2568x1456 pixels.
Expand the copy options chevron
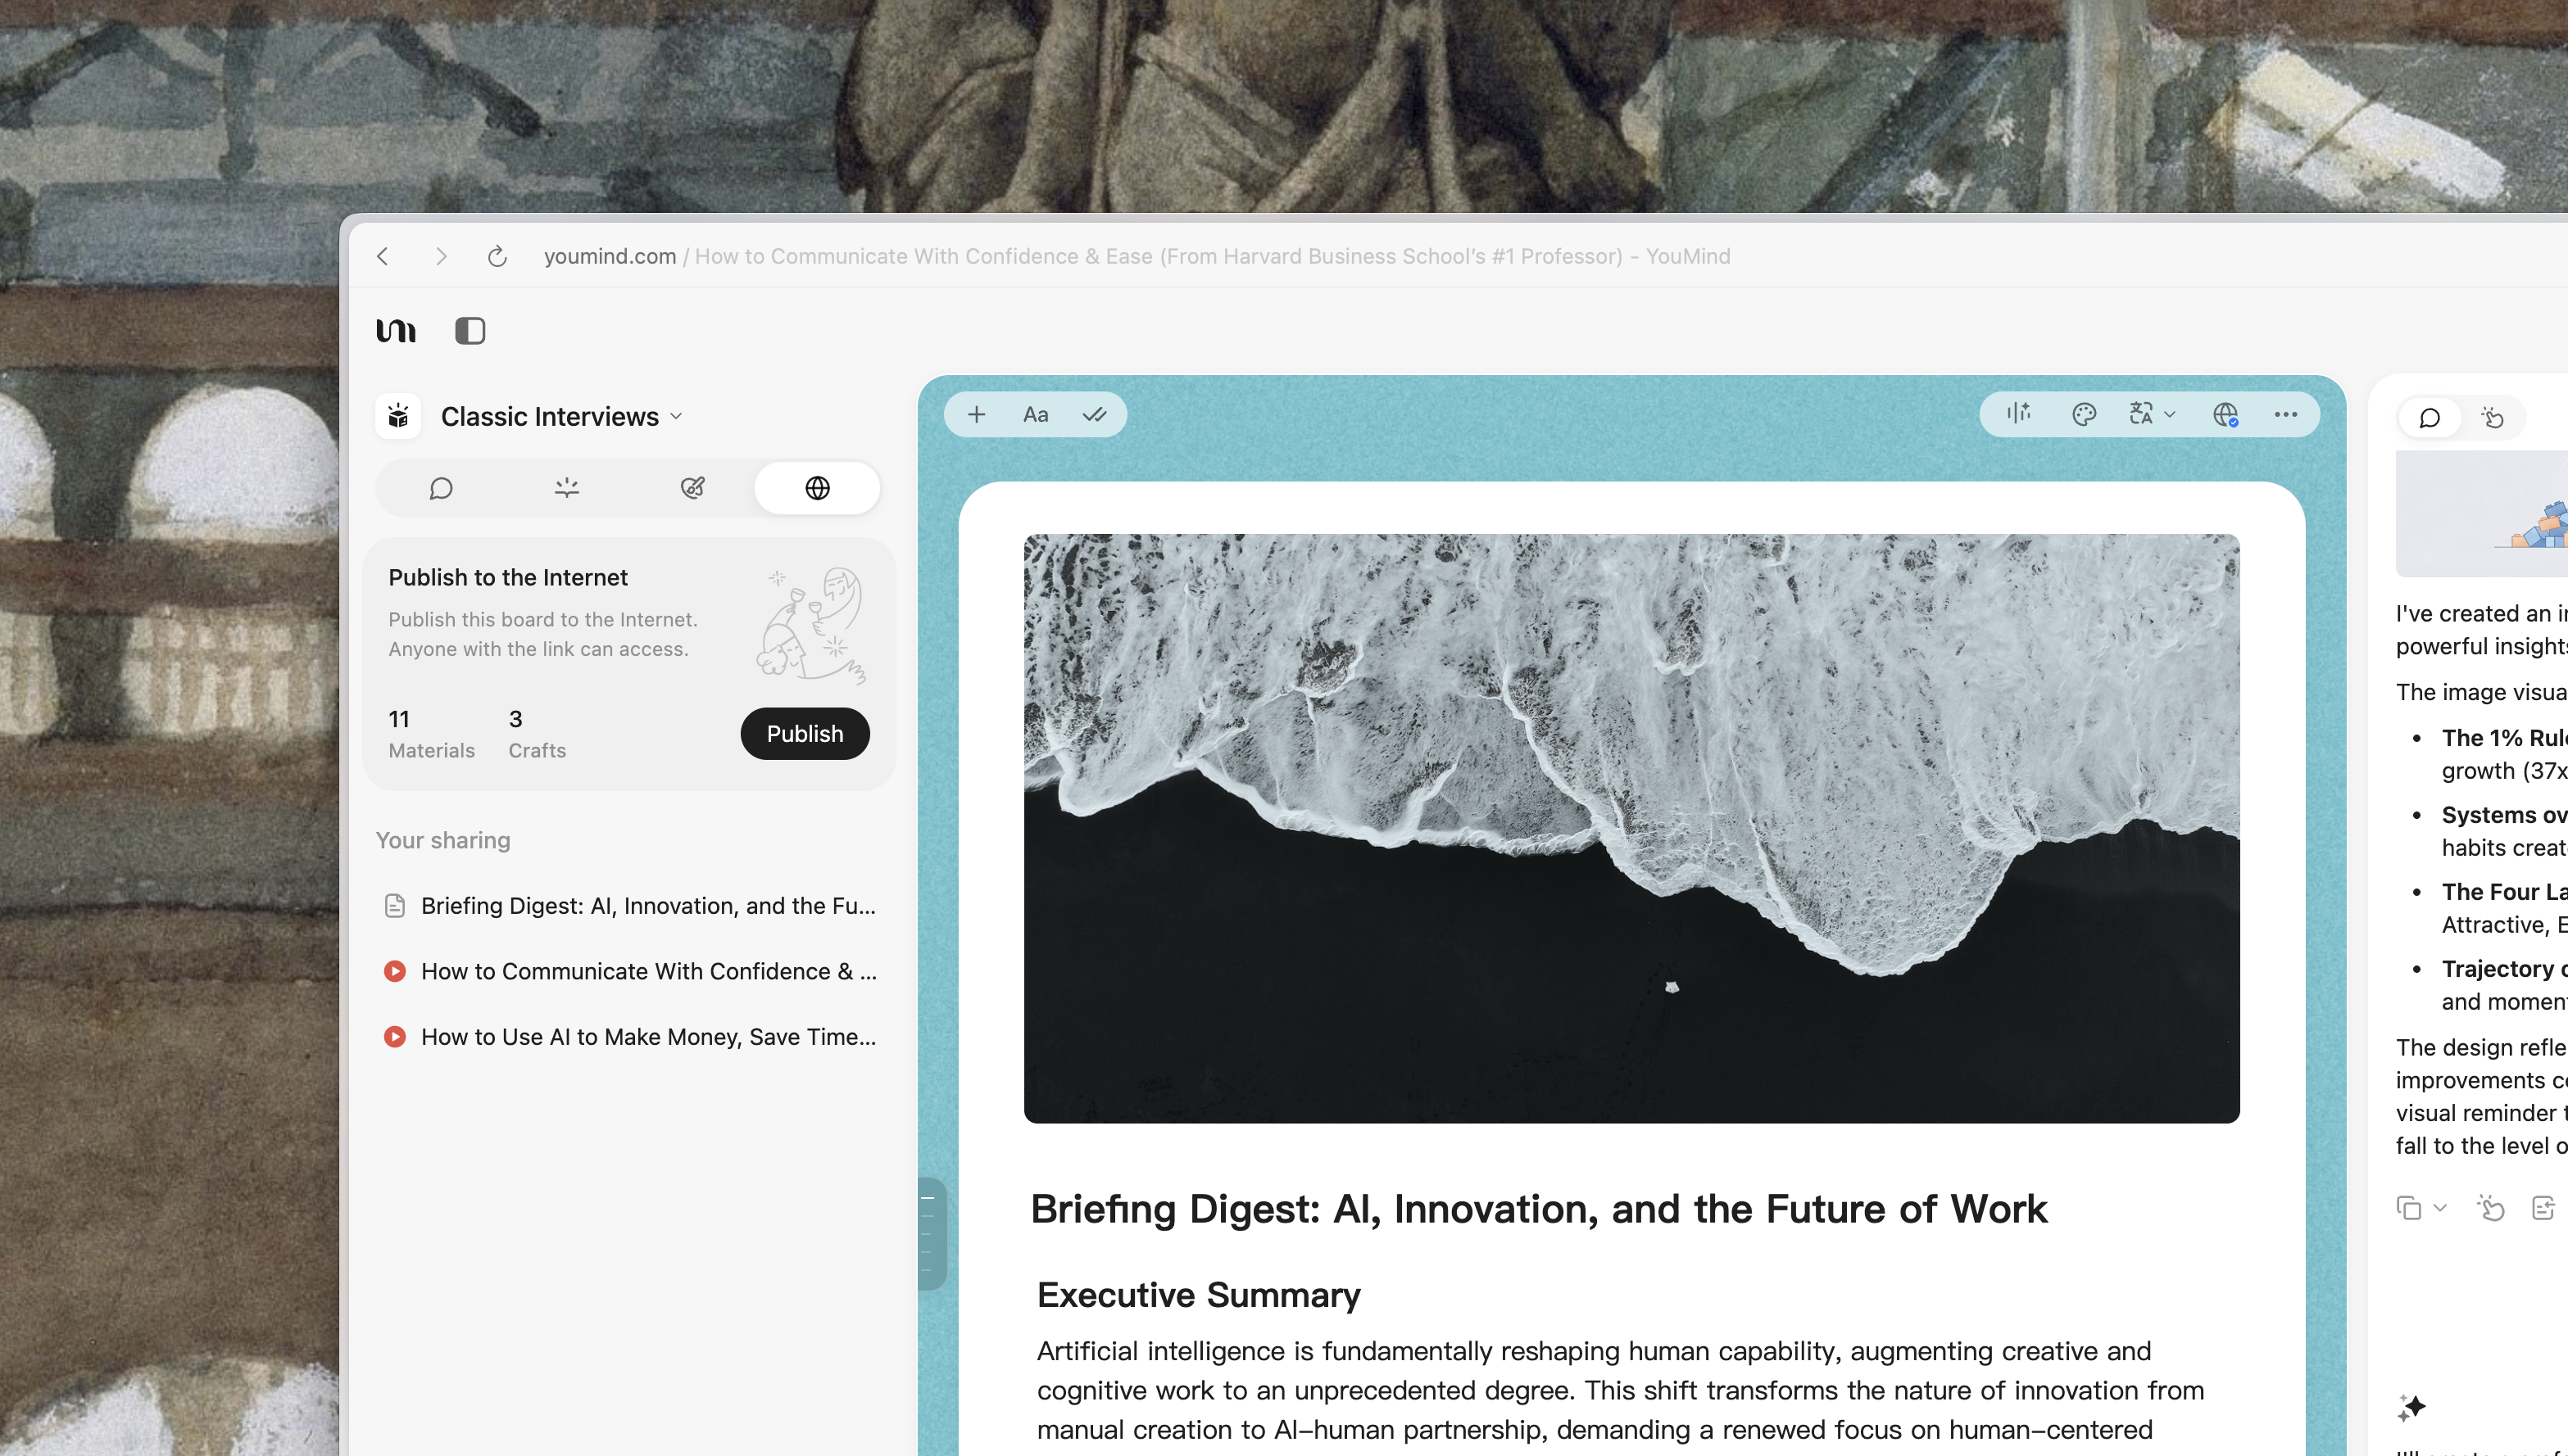point(2440,1208)
